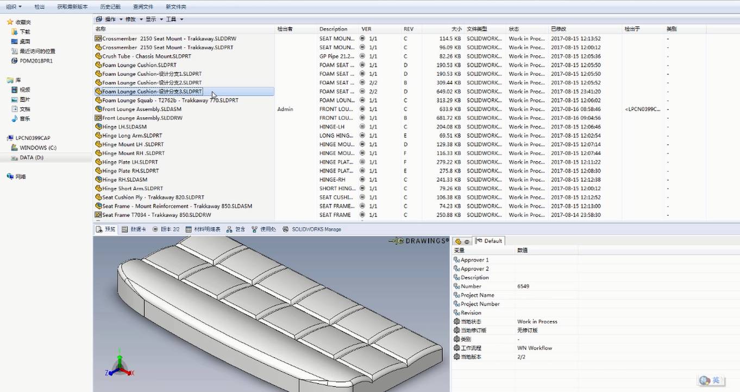Screen dimensions: 740x392
Task: Open the 操作 menu
Action: (112, 19)
